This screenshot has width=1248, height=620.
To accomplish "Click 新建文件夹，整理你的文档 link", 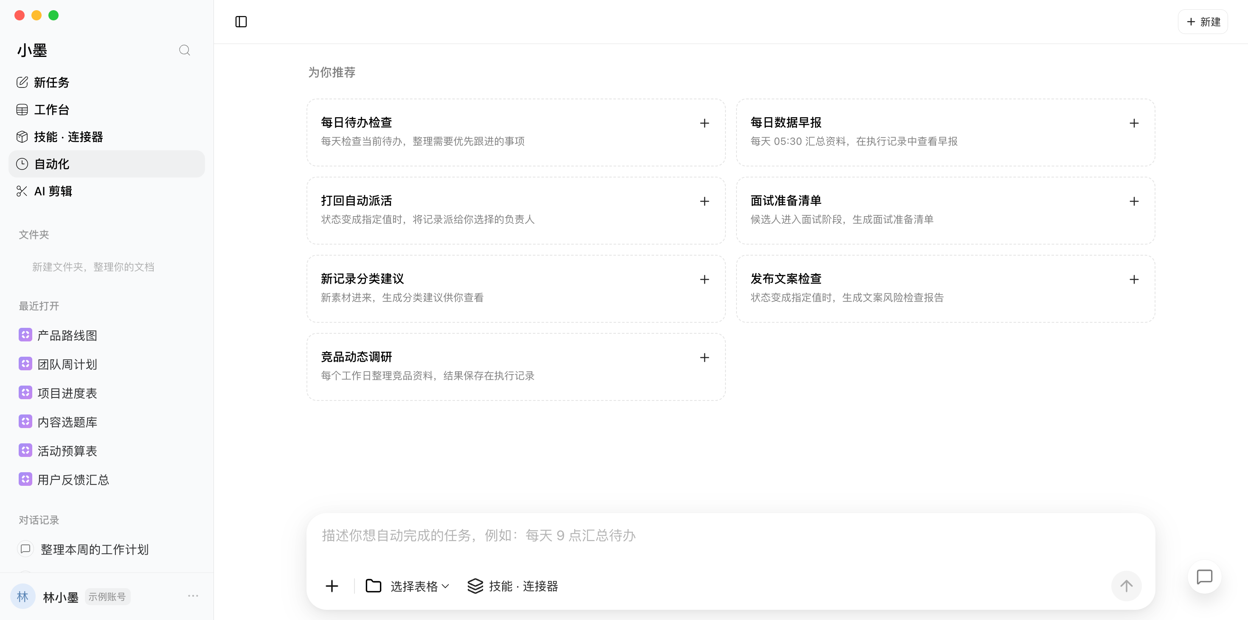I will (x=93, y=267).
